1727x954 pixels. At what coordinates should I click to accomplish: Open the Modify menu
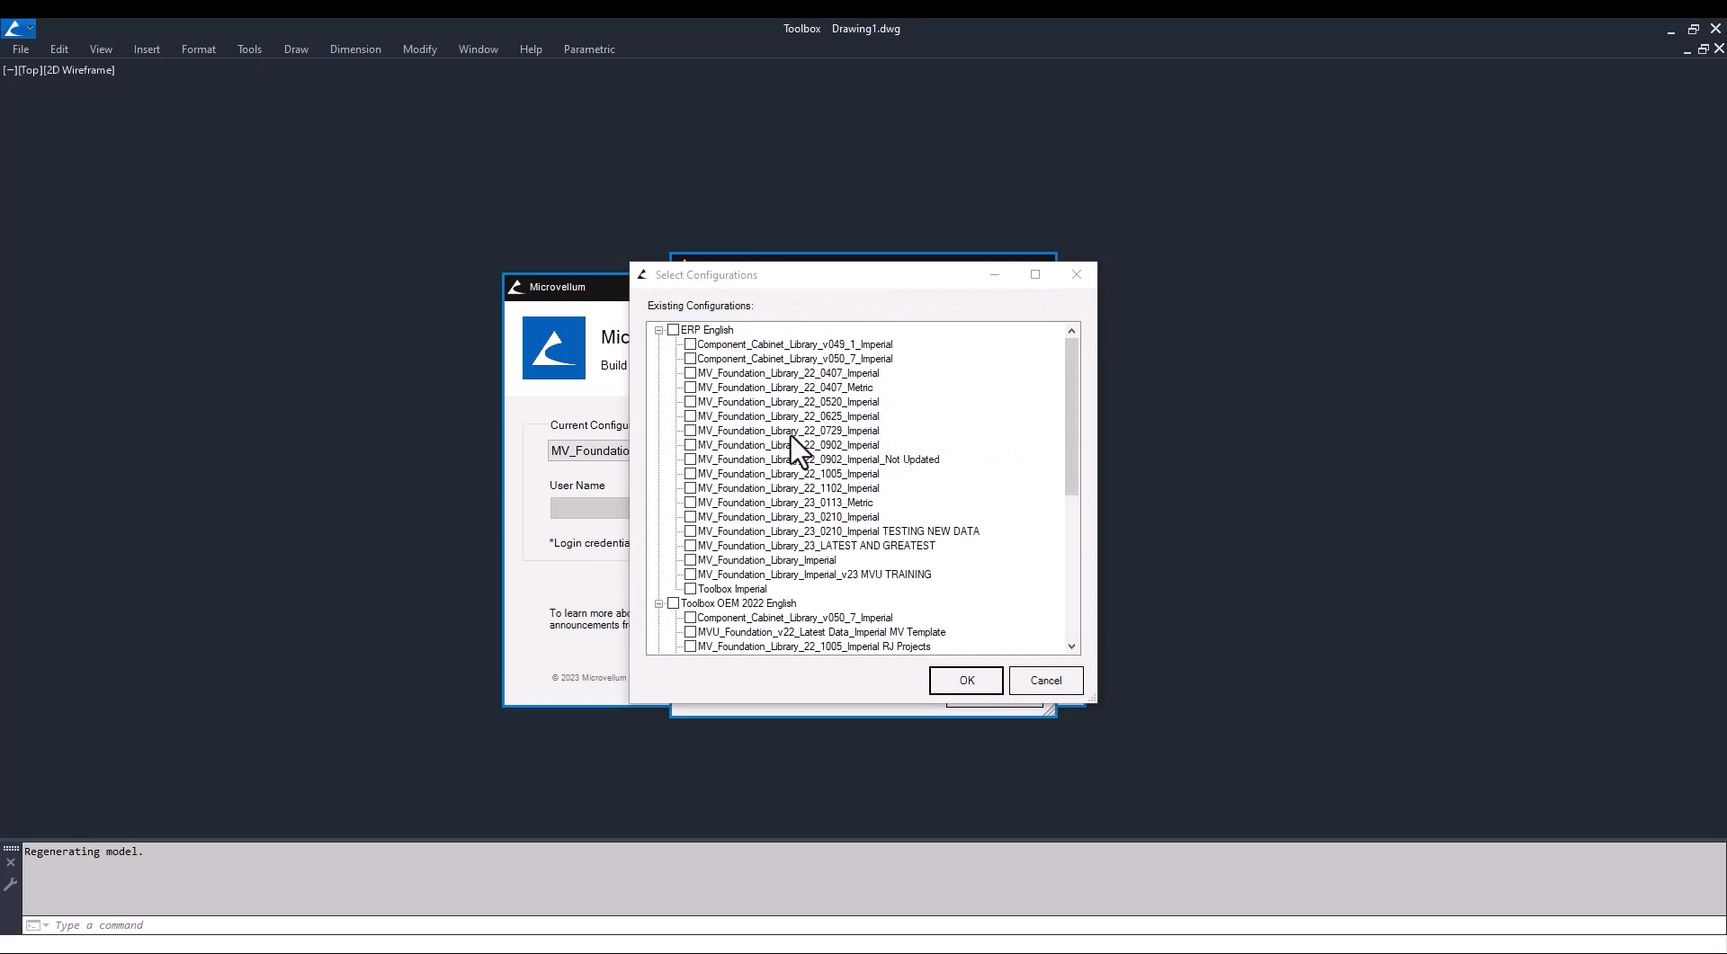click(x=420, y=49)
